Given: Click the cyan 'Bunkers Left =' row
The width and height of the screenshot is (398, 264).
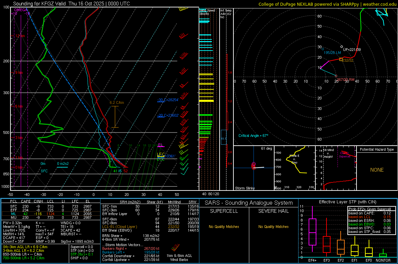Looking at the screenshot, I should (x=131, y=252).
